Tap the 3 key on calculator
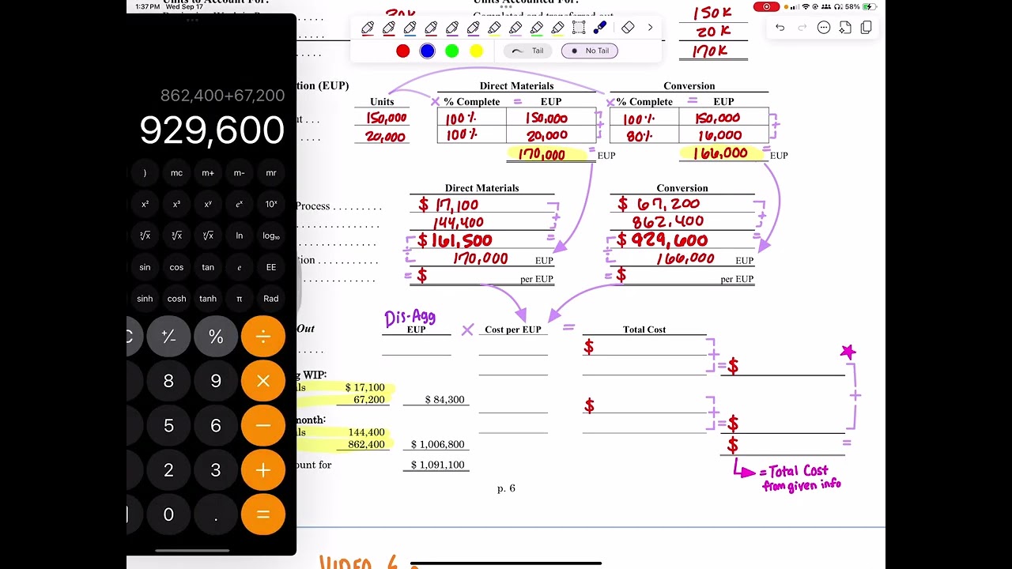Screen dimensions: 1012x569 coord(216,470)
